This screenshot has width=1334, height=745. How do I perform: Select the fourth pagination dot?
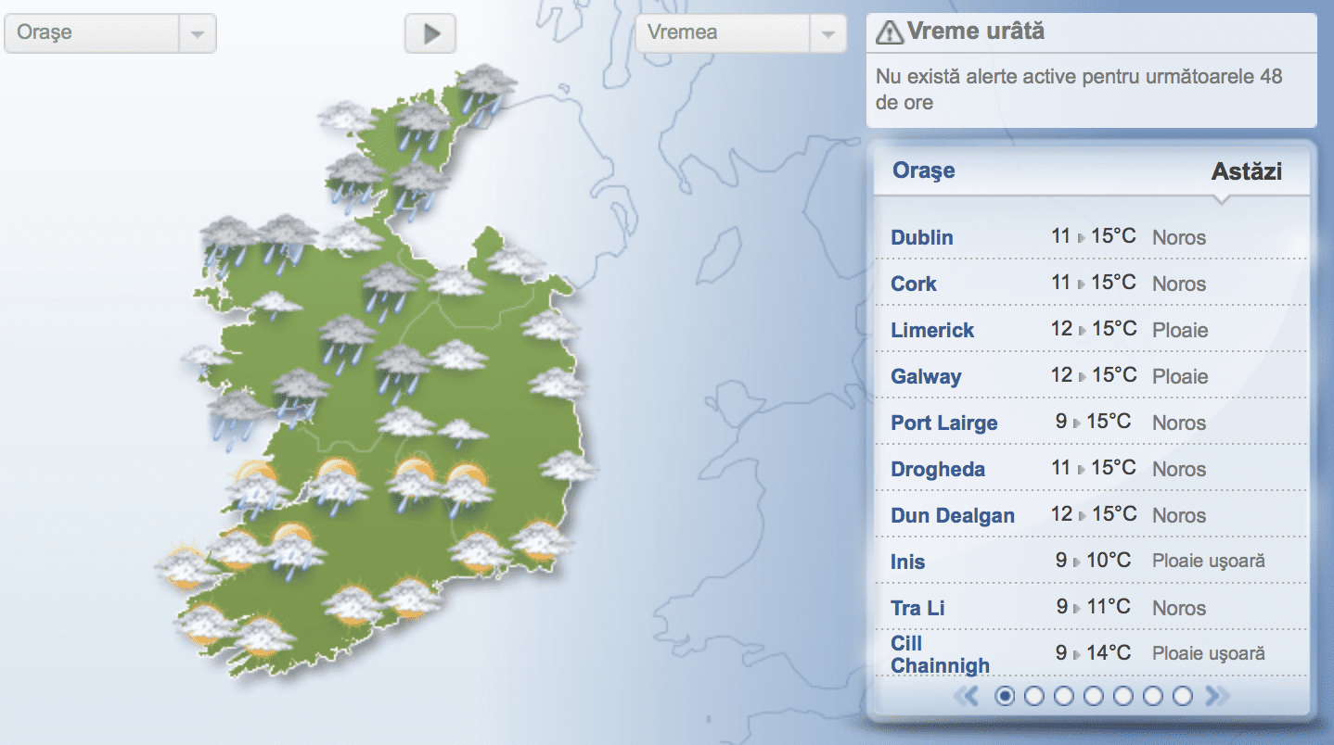coord(1094,696)
